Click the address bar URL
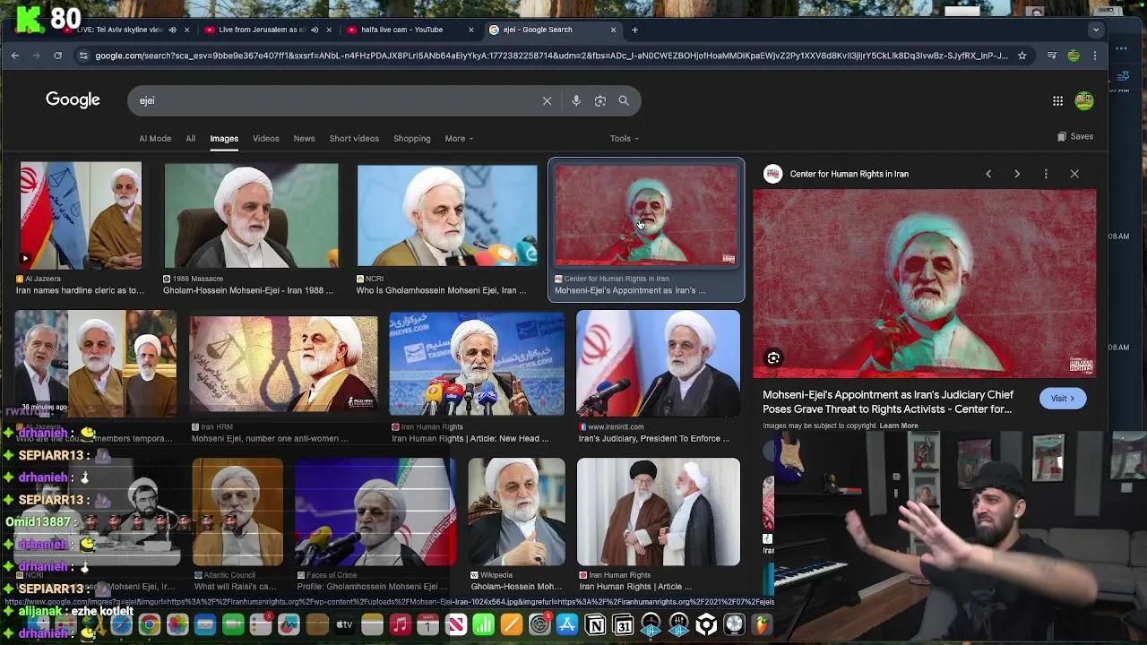This screenshot has height=645, width=1147. [551, 56]
